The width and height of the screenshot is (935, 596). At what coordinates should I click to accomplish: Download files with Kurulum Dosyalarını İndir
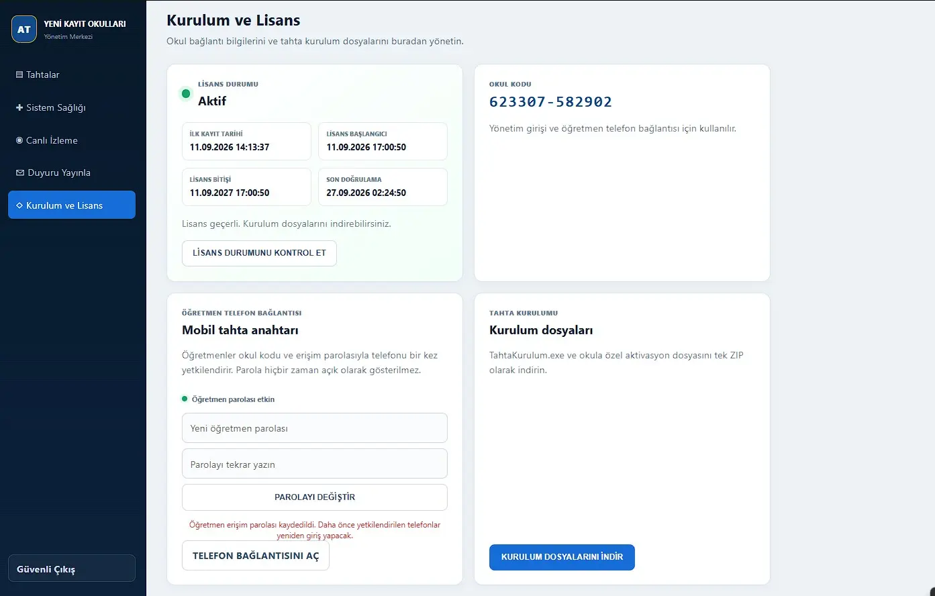pyautogui.click(x=562, y=557)
